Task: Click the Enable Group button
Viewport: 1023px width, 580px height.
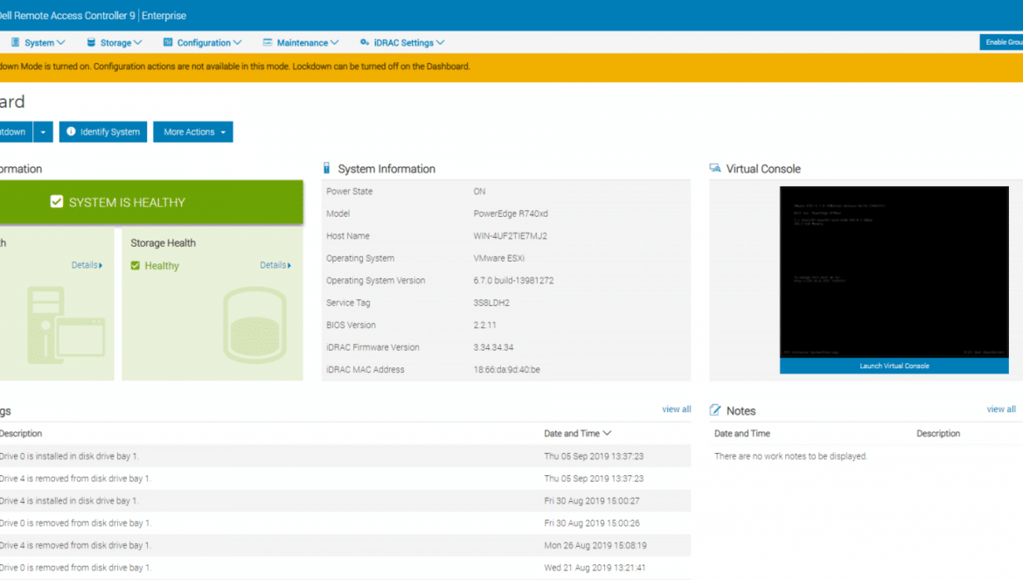Action: [x=1001, y=42]
